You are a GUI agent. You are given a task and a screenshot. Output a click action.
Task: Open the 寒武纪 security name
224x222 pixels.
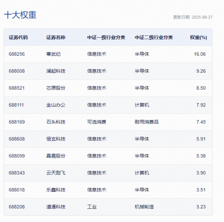[x=53, y=54]
